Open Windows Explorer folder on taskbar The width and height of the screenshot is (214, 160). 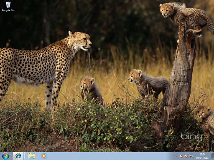32,156
